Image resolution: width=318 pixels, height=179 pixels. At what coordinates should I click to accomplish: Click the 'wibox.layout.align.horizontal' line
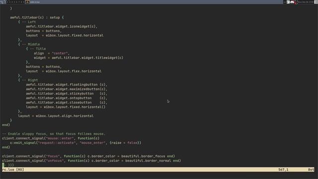point(56,116)
